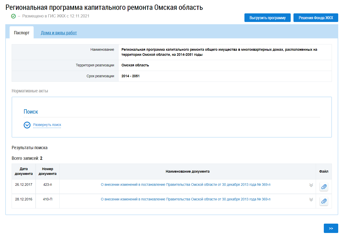Click 'Выгрузить программу' button
Image resolution: width=341 pixels, height=237 pixels.
[267, 18]
